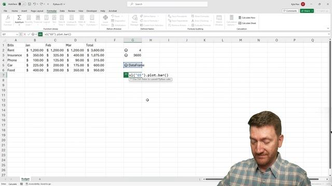Open the Name Manager

click(x=134, y=21)
